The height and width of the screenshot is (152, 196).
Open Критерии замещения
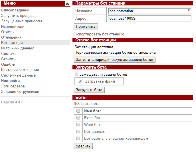pos(20,70)
